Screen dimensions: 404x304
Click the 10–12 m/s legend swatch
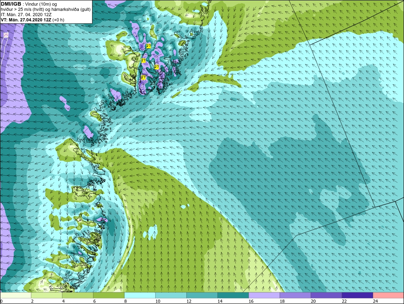click(x=171, y=295)
